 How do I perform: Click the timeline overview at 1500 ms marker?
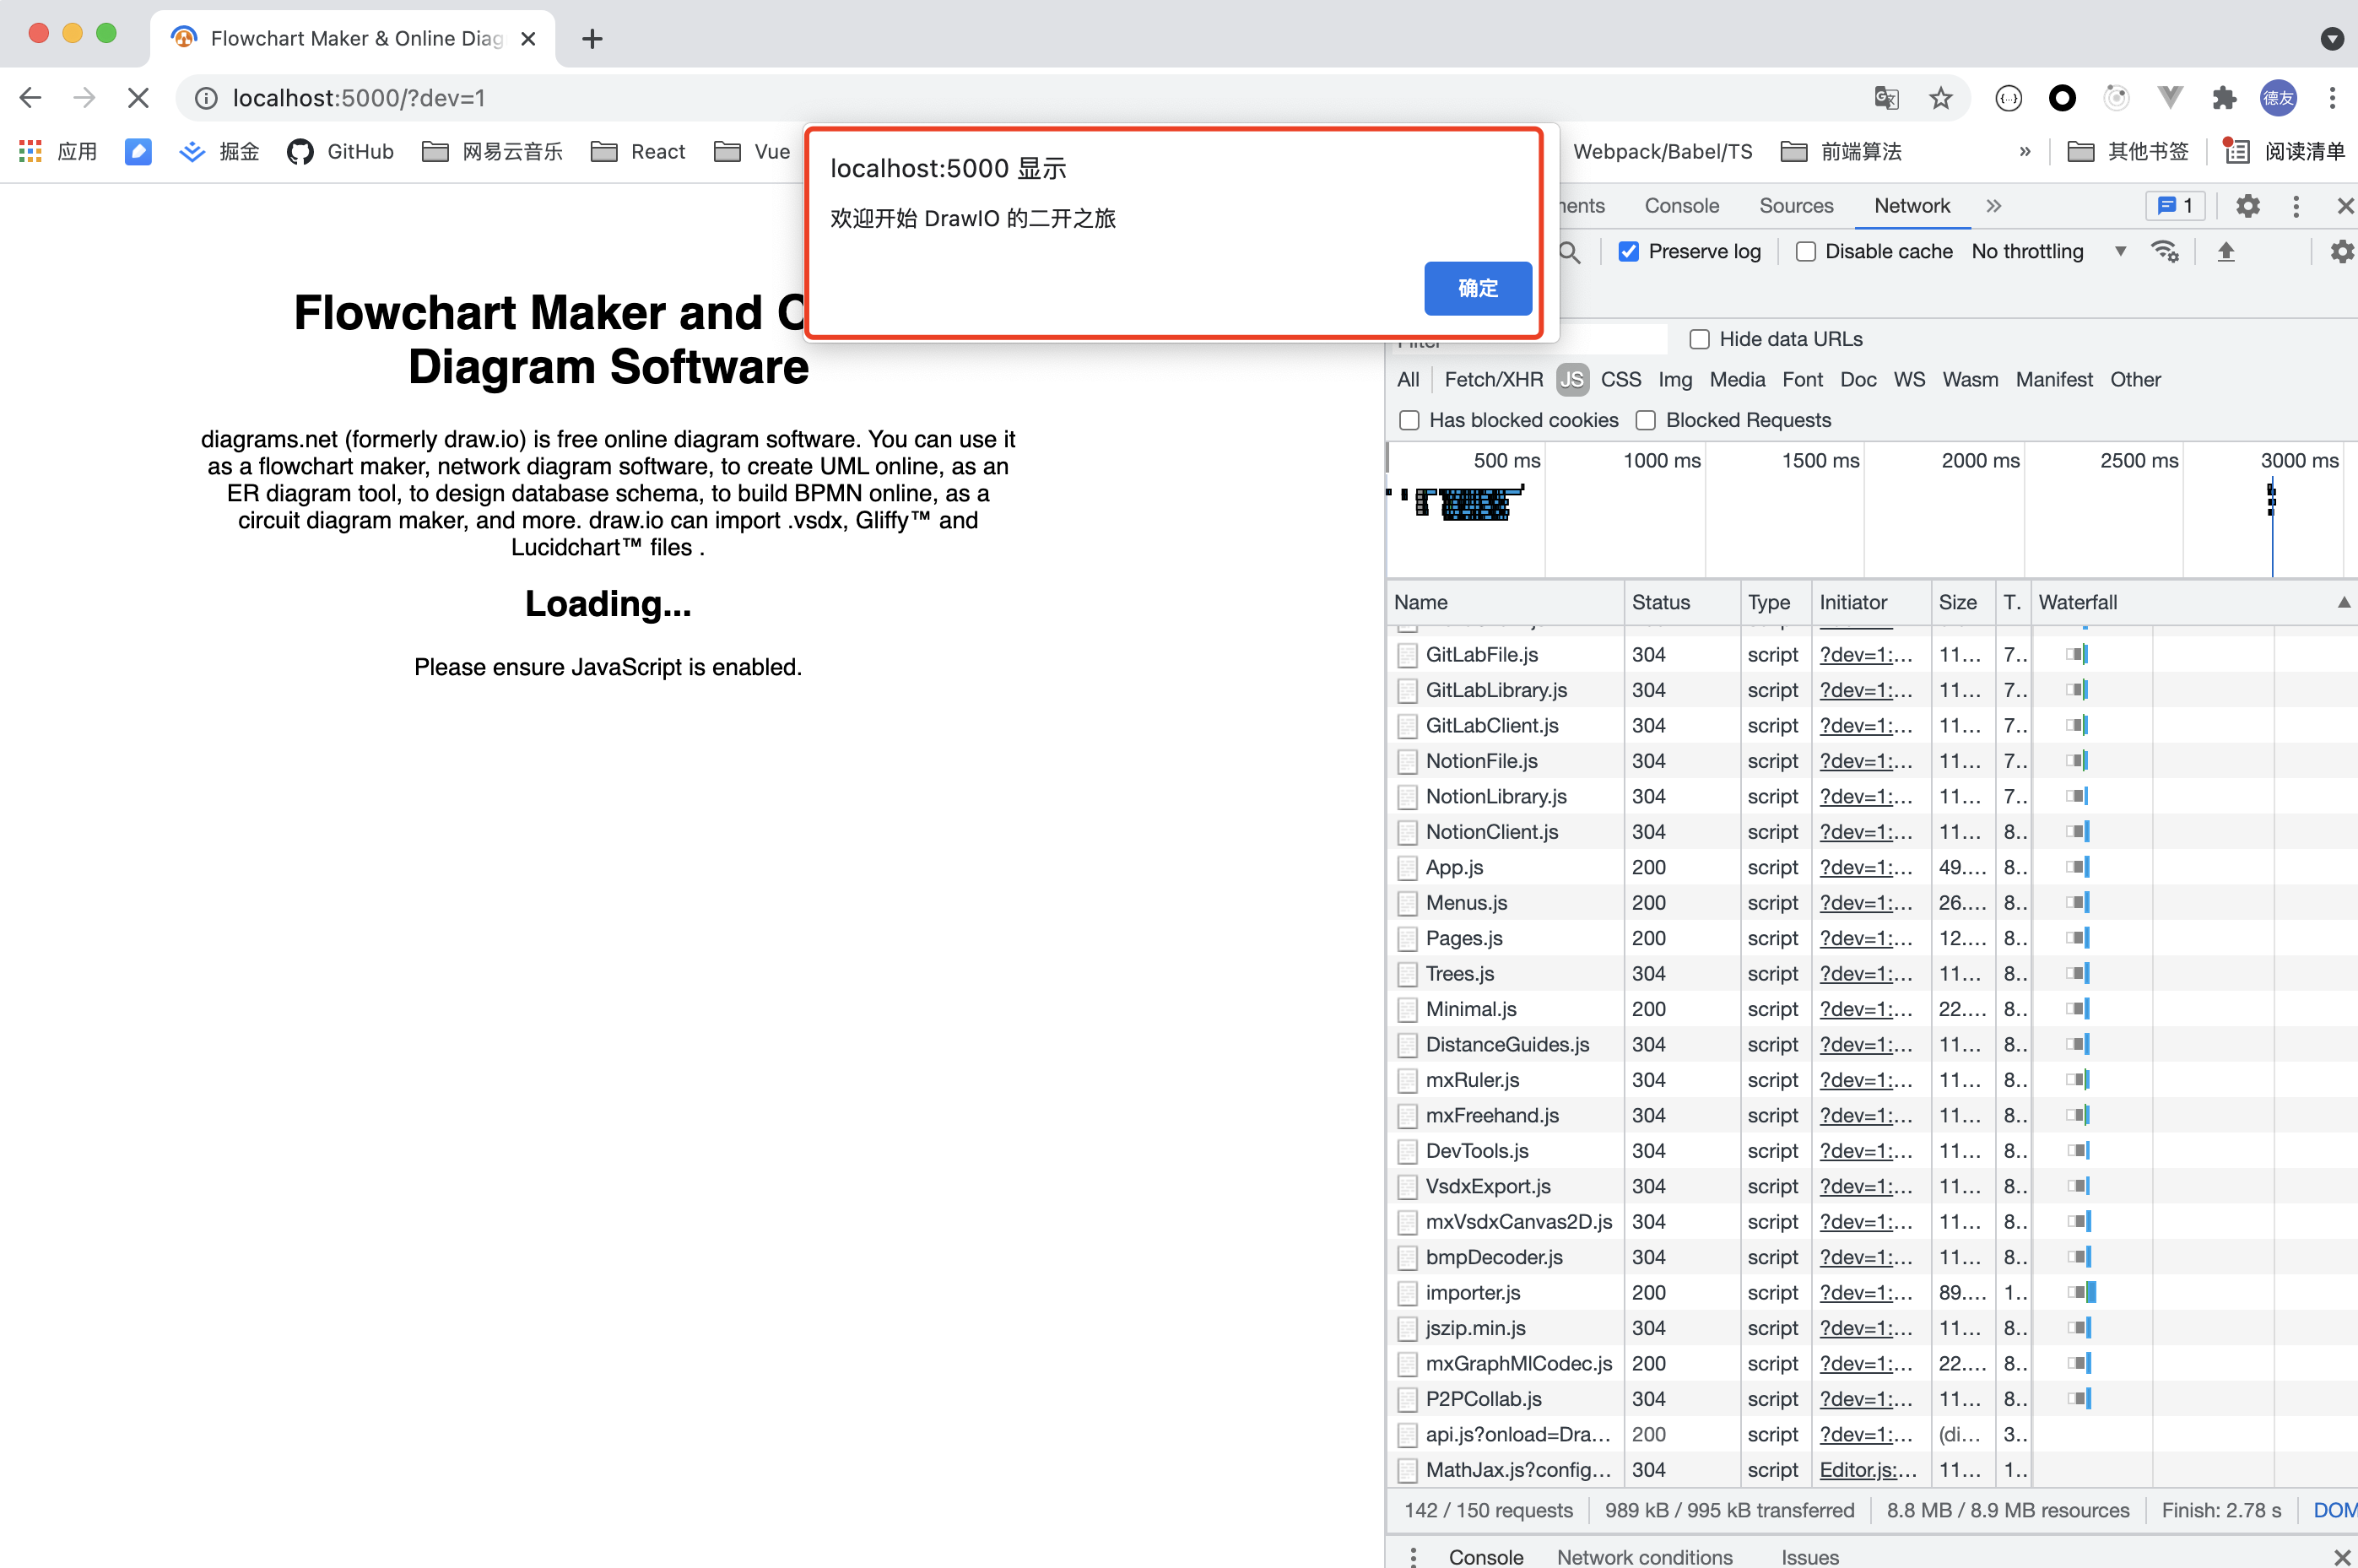(1819, 461)
